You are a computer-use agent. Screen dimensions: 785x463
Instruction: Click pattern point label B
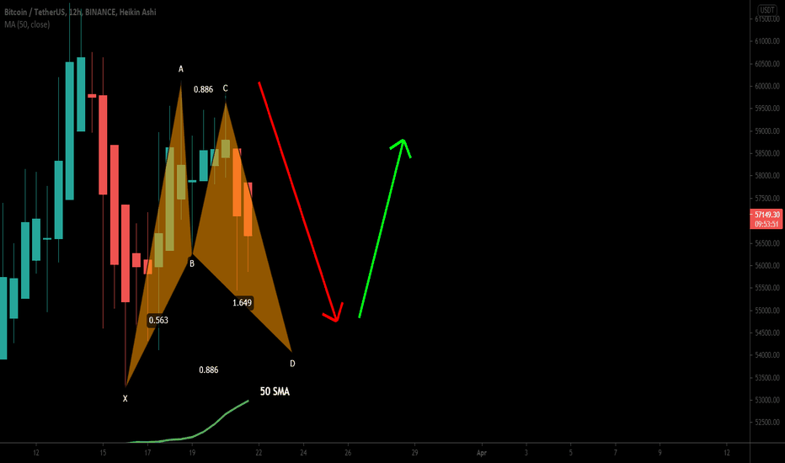192,263
